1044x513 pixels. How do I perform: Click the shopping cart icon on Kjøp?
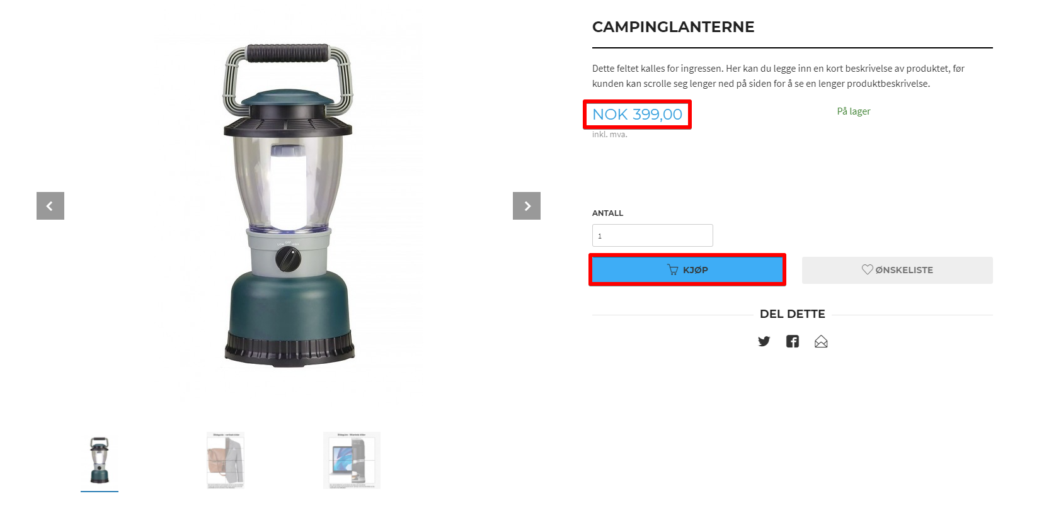673,269
